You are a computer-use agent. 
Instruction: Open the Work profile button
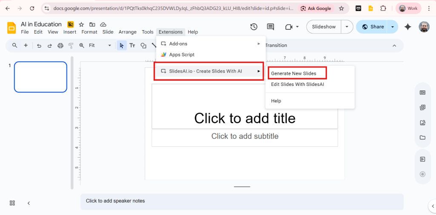[x=408, y=8]
